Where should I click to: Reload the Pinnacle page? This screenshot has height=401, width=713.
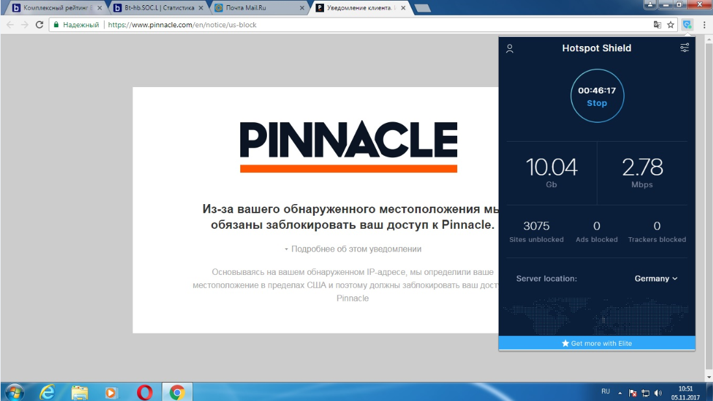40,25
